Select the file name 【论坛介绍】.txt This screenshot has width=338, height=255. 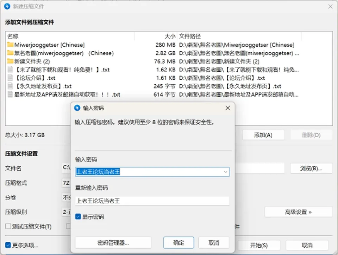35,78
